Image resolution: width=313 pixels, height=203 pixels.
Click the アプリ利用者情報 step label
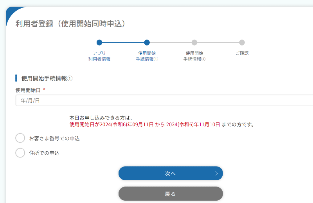click(x=99, y=56)
